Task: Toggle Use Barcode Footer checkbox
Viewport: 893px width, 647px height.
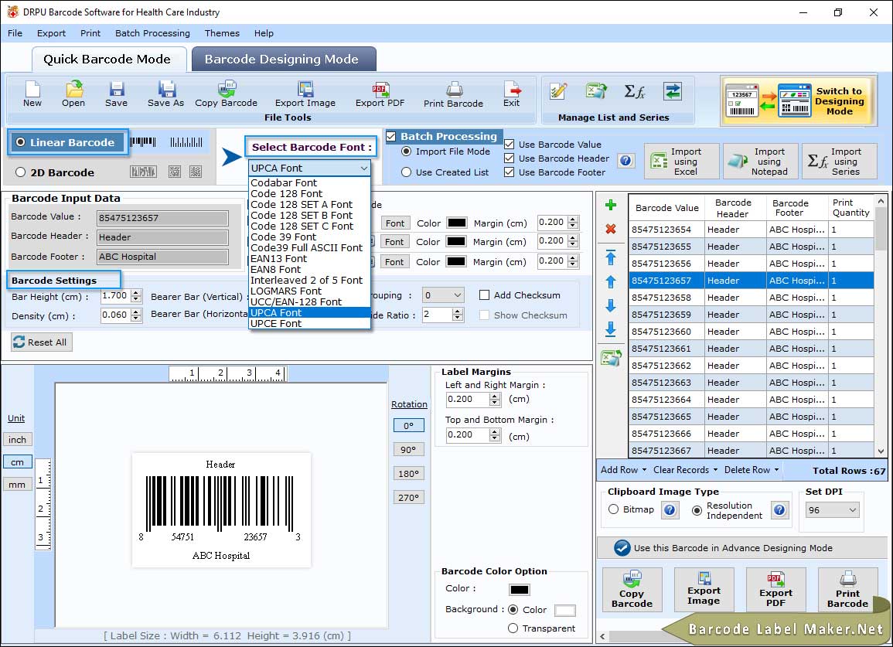Action: click(510, 172)
